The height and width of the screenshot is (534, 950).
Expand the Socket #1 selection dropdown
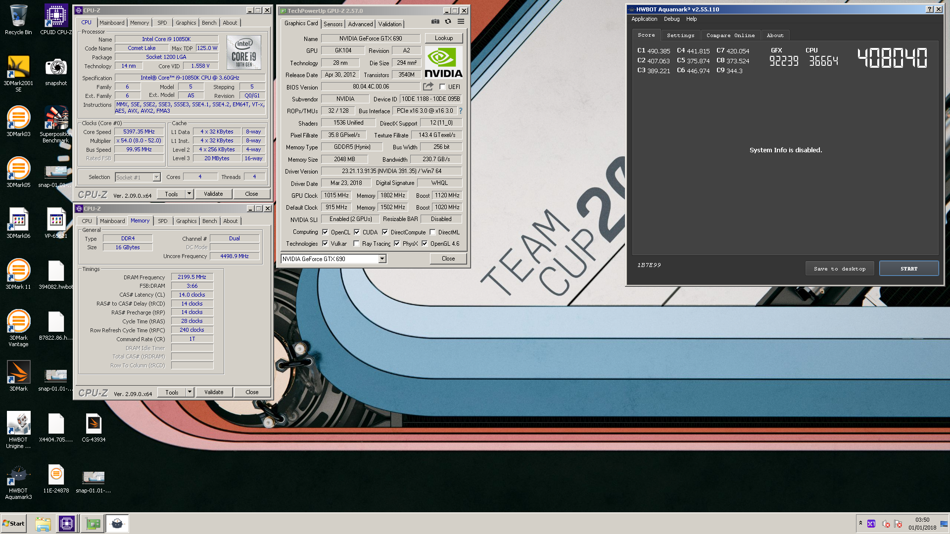click(x=156, y=177)
